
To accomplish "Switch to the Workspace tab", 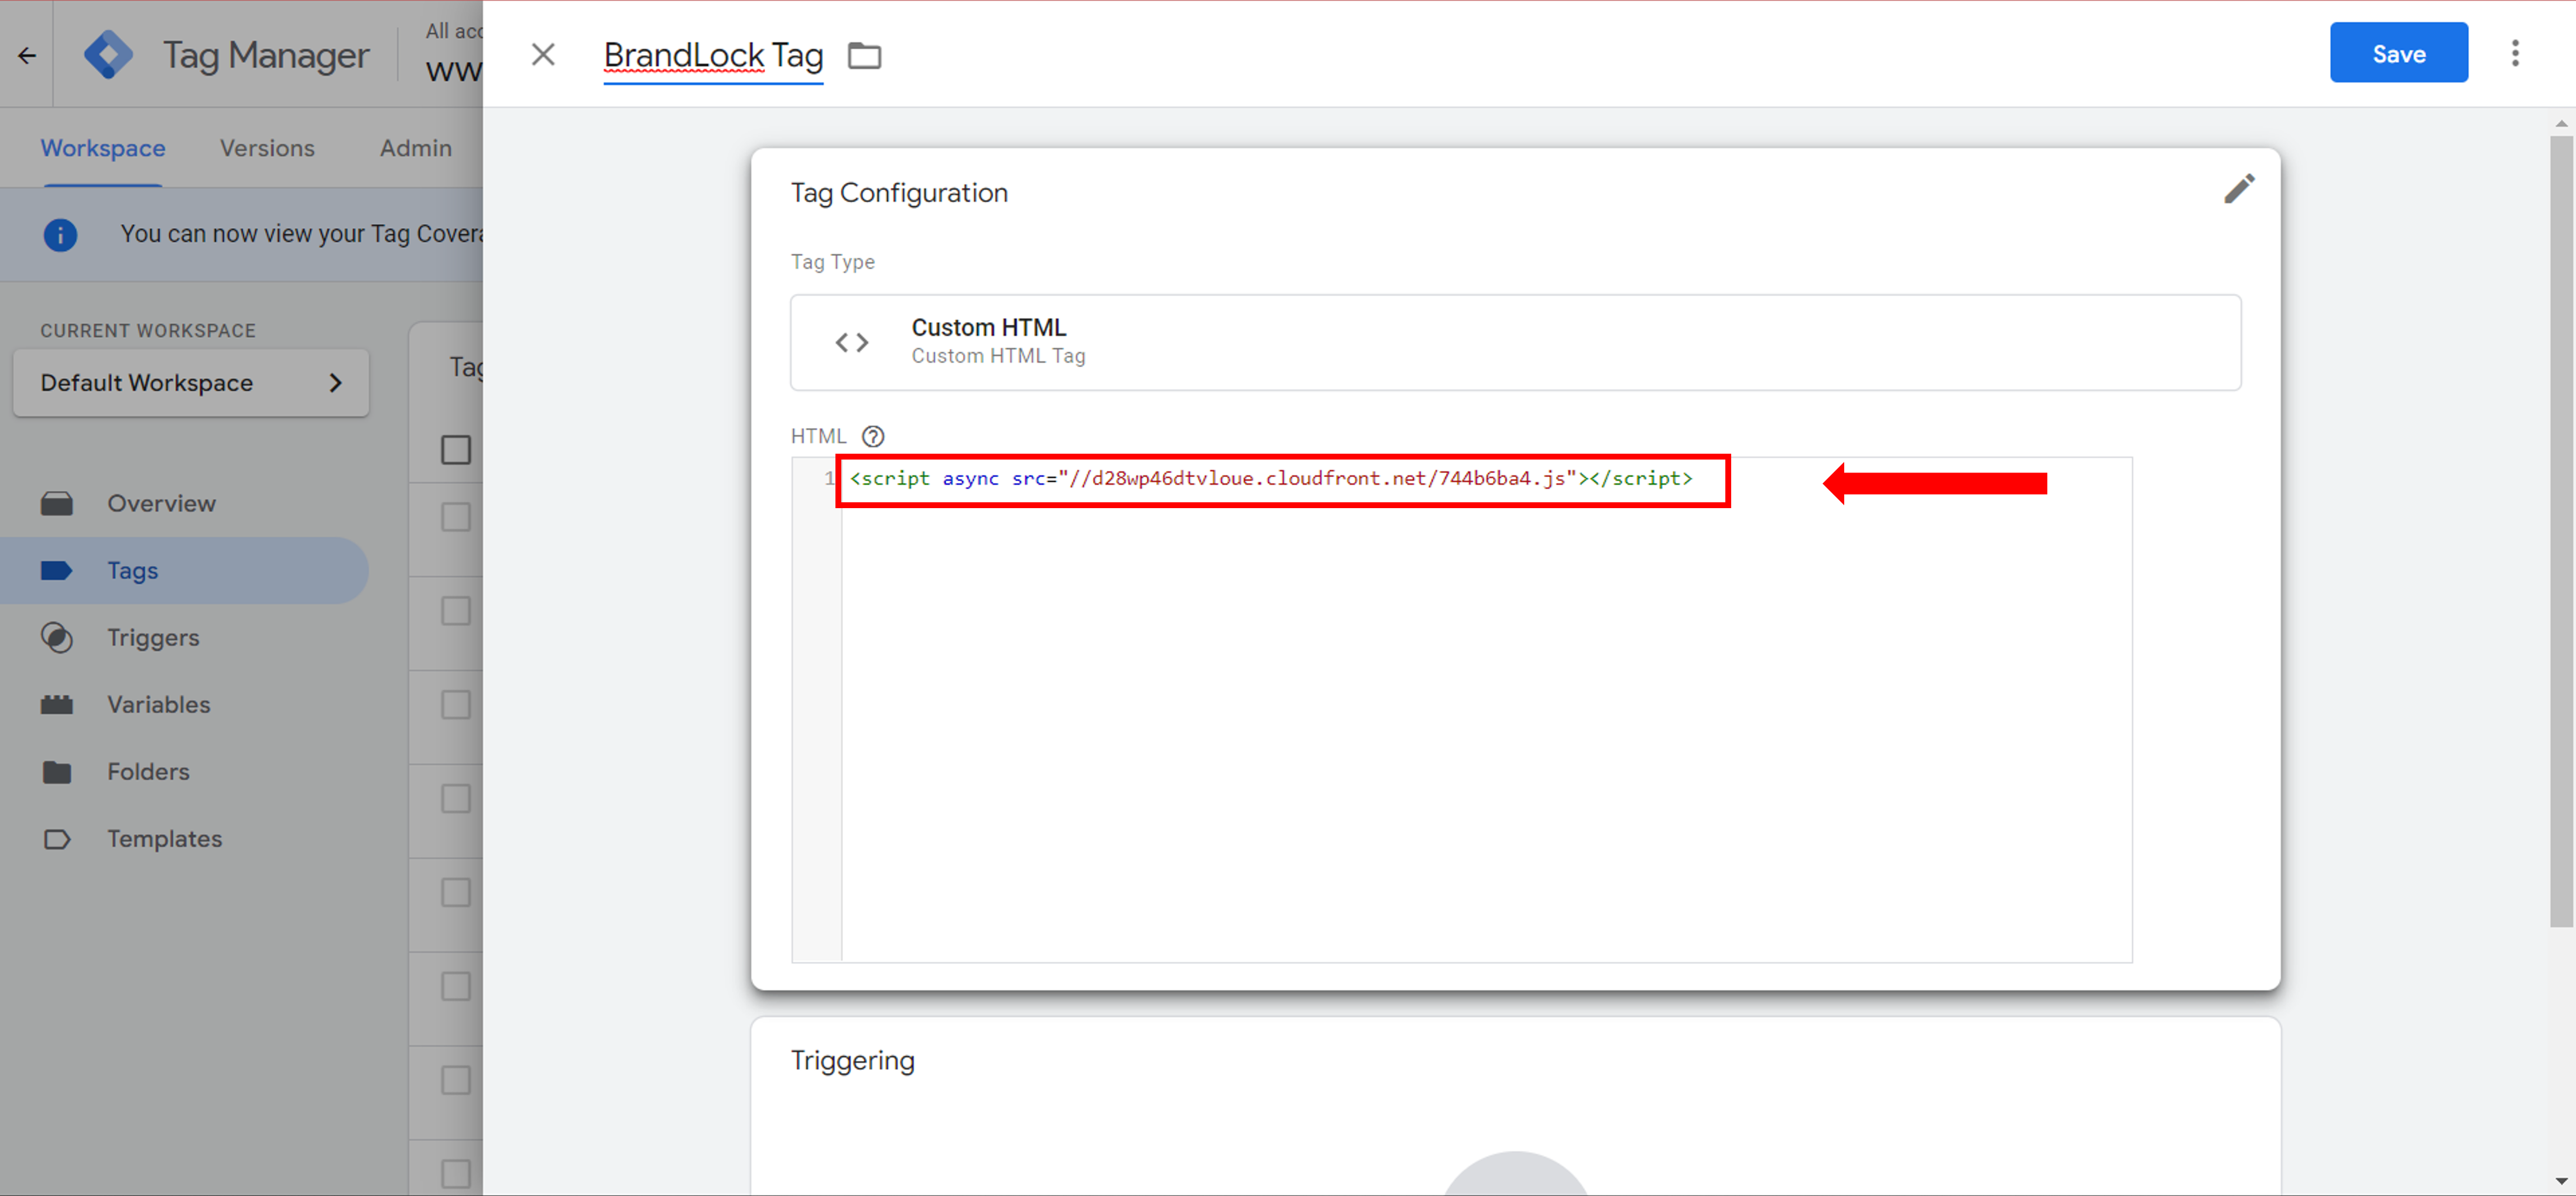I will coord(103,148).
